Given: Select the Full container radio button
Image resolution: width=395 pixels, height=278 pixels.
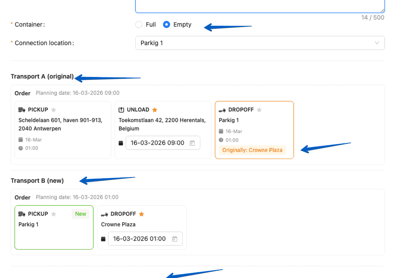Looking at the screenshot, I should click(x=139, y=24).
